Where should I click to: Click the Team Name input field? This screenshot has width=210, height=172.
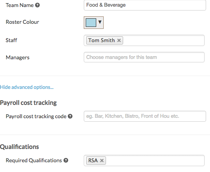145,5
